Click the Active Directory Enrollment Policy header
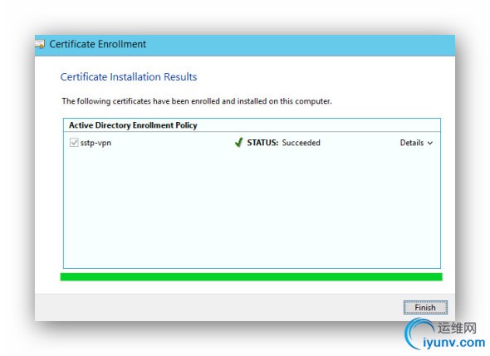The image size is (490, 356). point(133,125)
